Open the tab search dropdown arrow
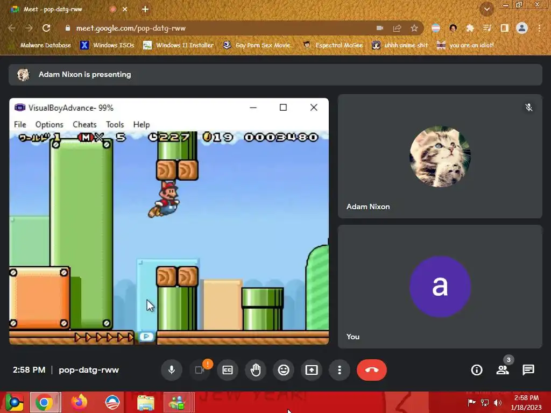This screenshot has width=551, height=413. click(487, 10)
